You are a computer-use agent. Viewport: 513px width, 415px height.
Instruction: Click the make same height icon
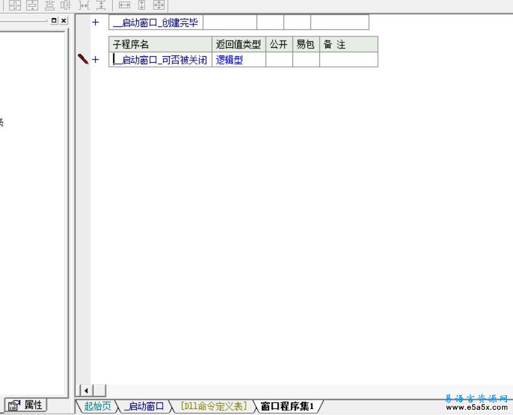pyautogui.click(x=142, y=5)
